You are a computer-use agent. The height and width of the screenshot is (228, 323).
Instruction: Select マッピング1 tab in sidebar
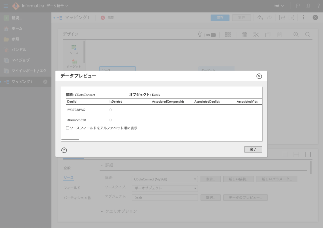tap(22, 82)
